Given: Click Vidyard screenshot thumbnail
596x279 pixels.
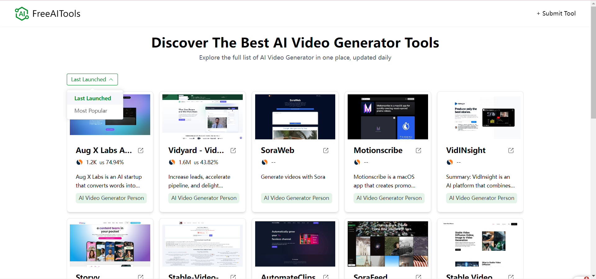Looking at the screenshot, I should pos(202,117).
